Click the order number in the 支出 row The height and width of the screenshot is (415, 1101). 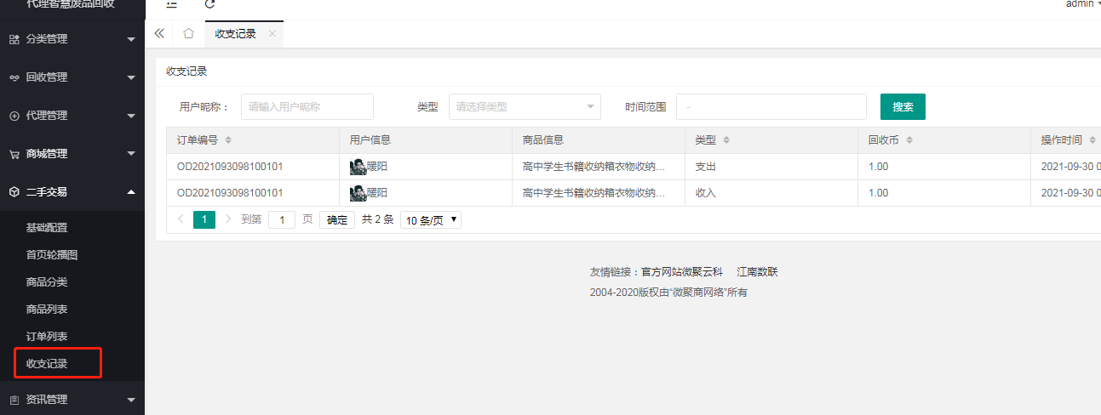[230, 167]
